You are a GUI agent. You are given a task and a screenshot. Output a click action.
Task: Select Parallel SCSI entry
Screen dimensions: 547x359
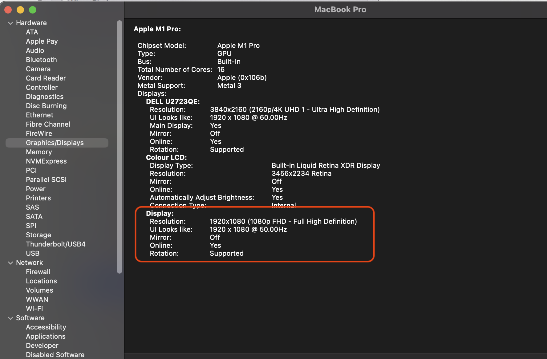coord(46,180)
